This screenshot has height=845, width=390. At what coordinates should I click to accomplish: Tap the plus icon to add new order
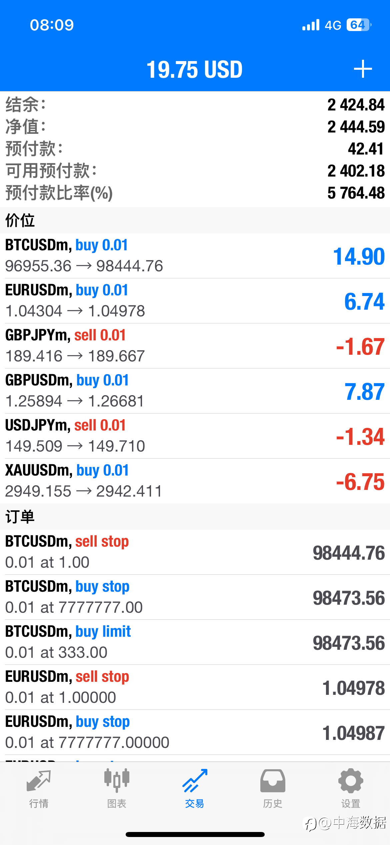coord(363,69)
